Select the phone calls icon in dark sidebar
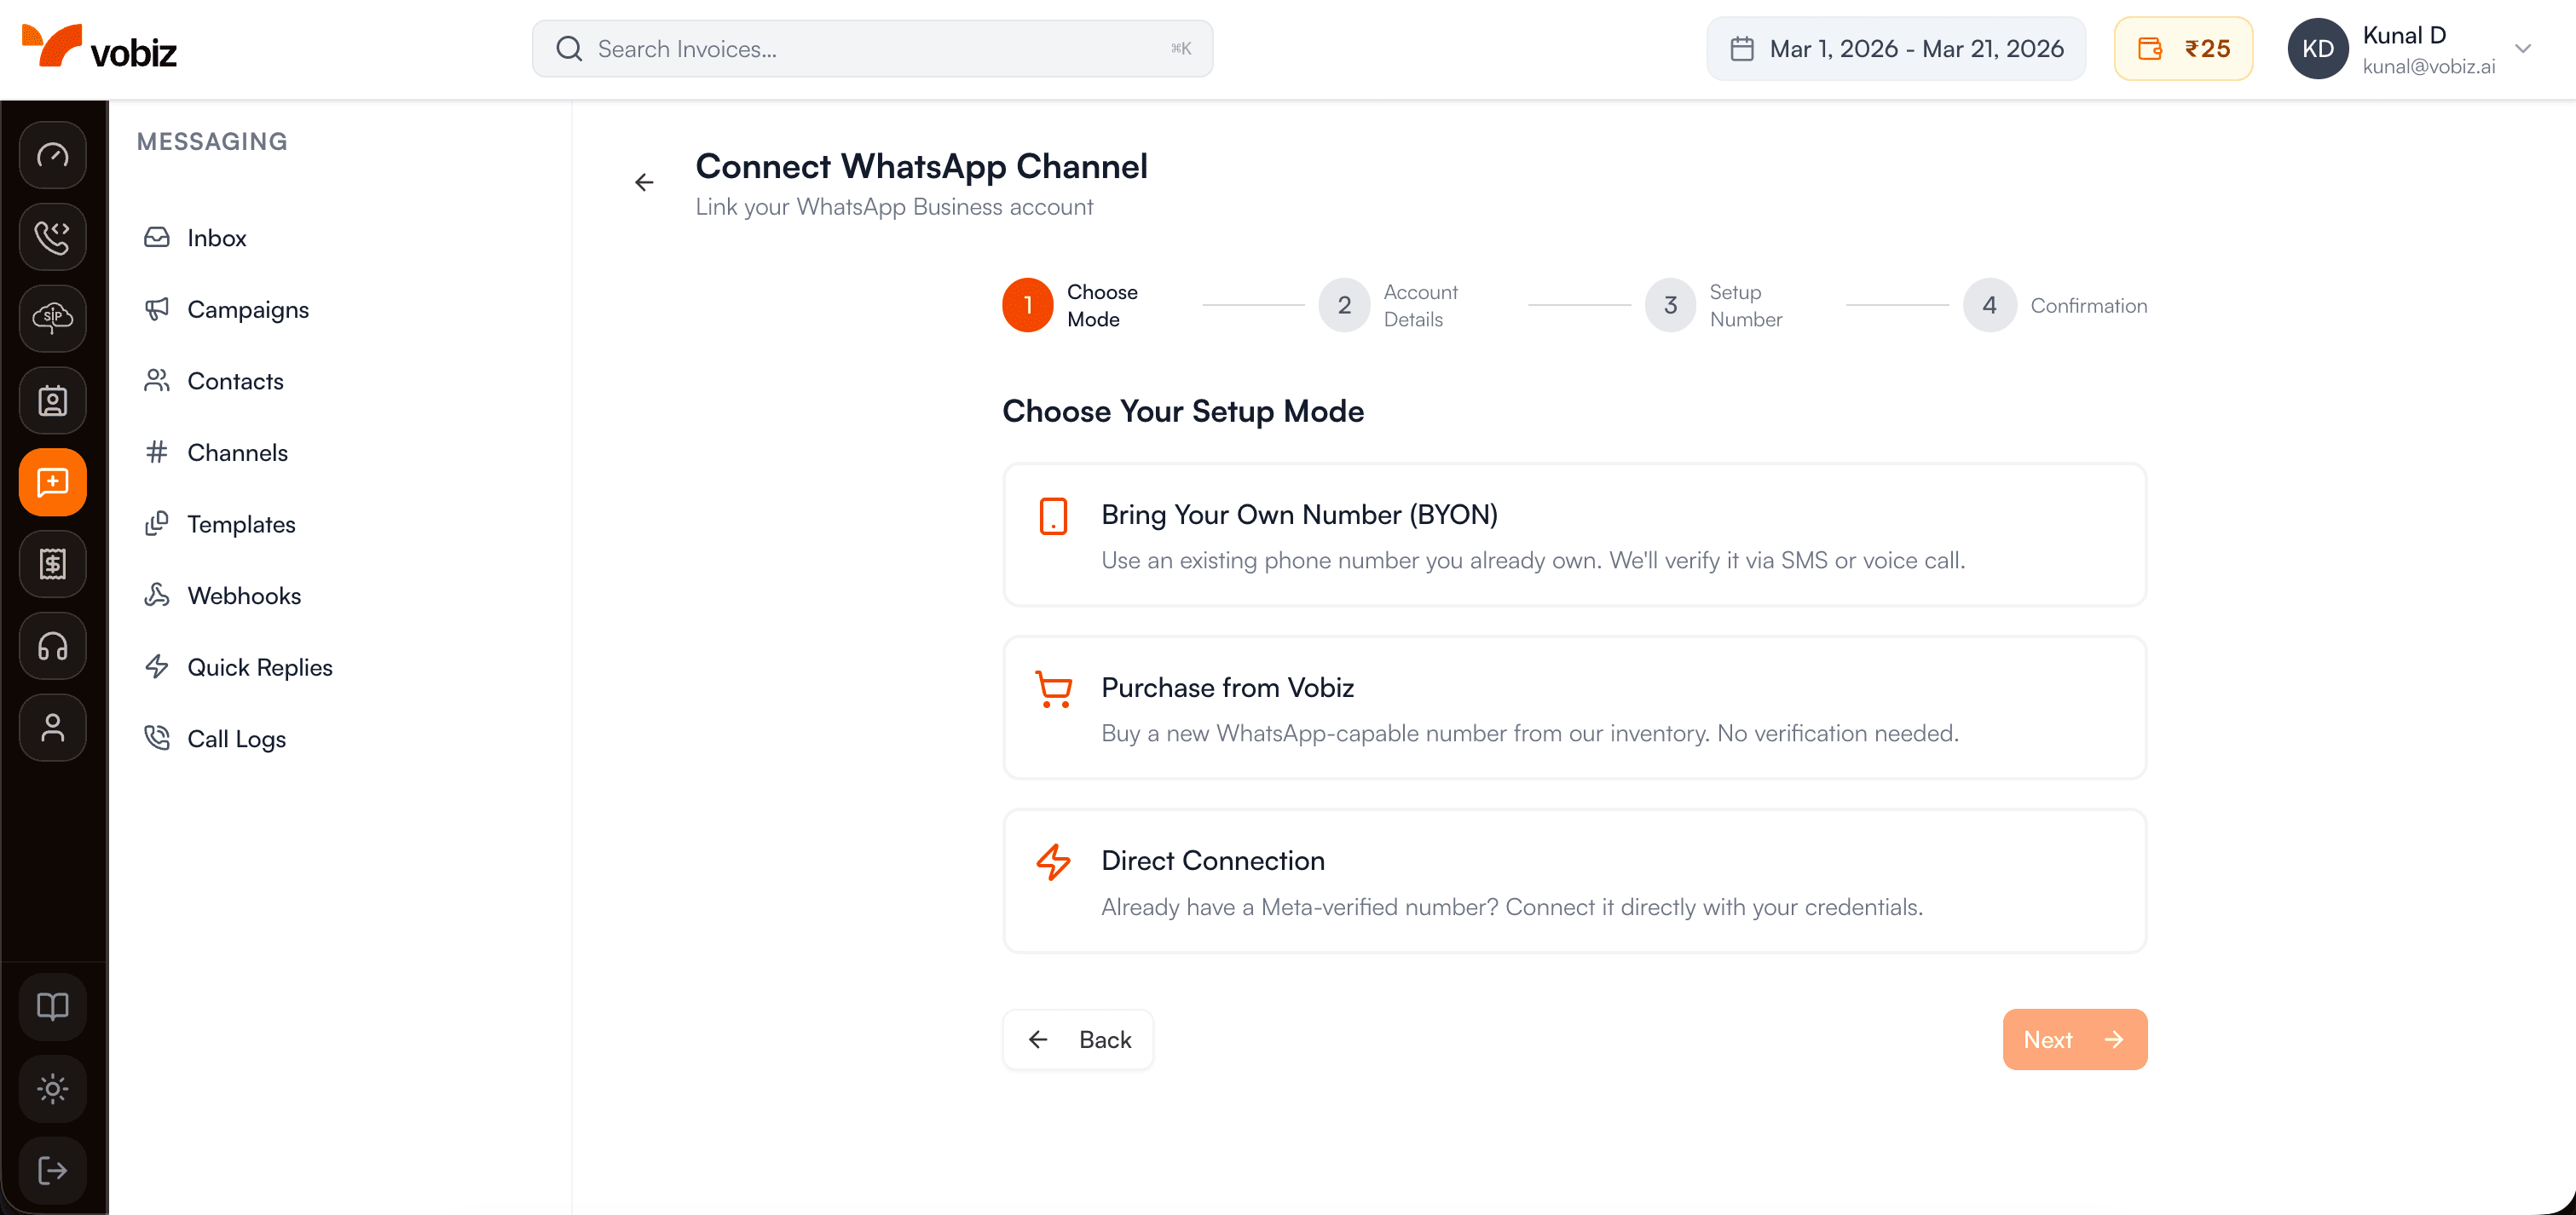The image size is (2576, 1215). pos(52,237)
